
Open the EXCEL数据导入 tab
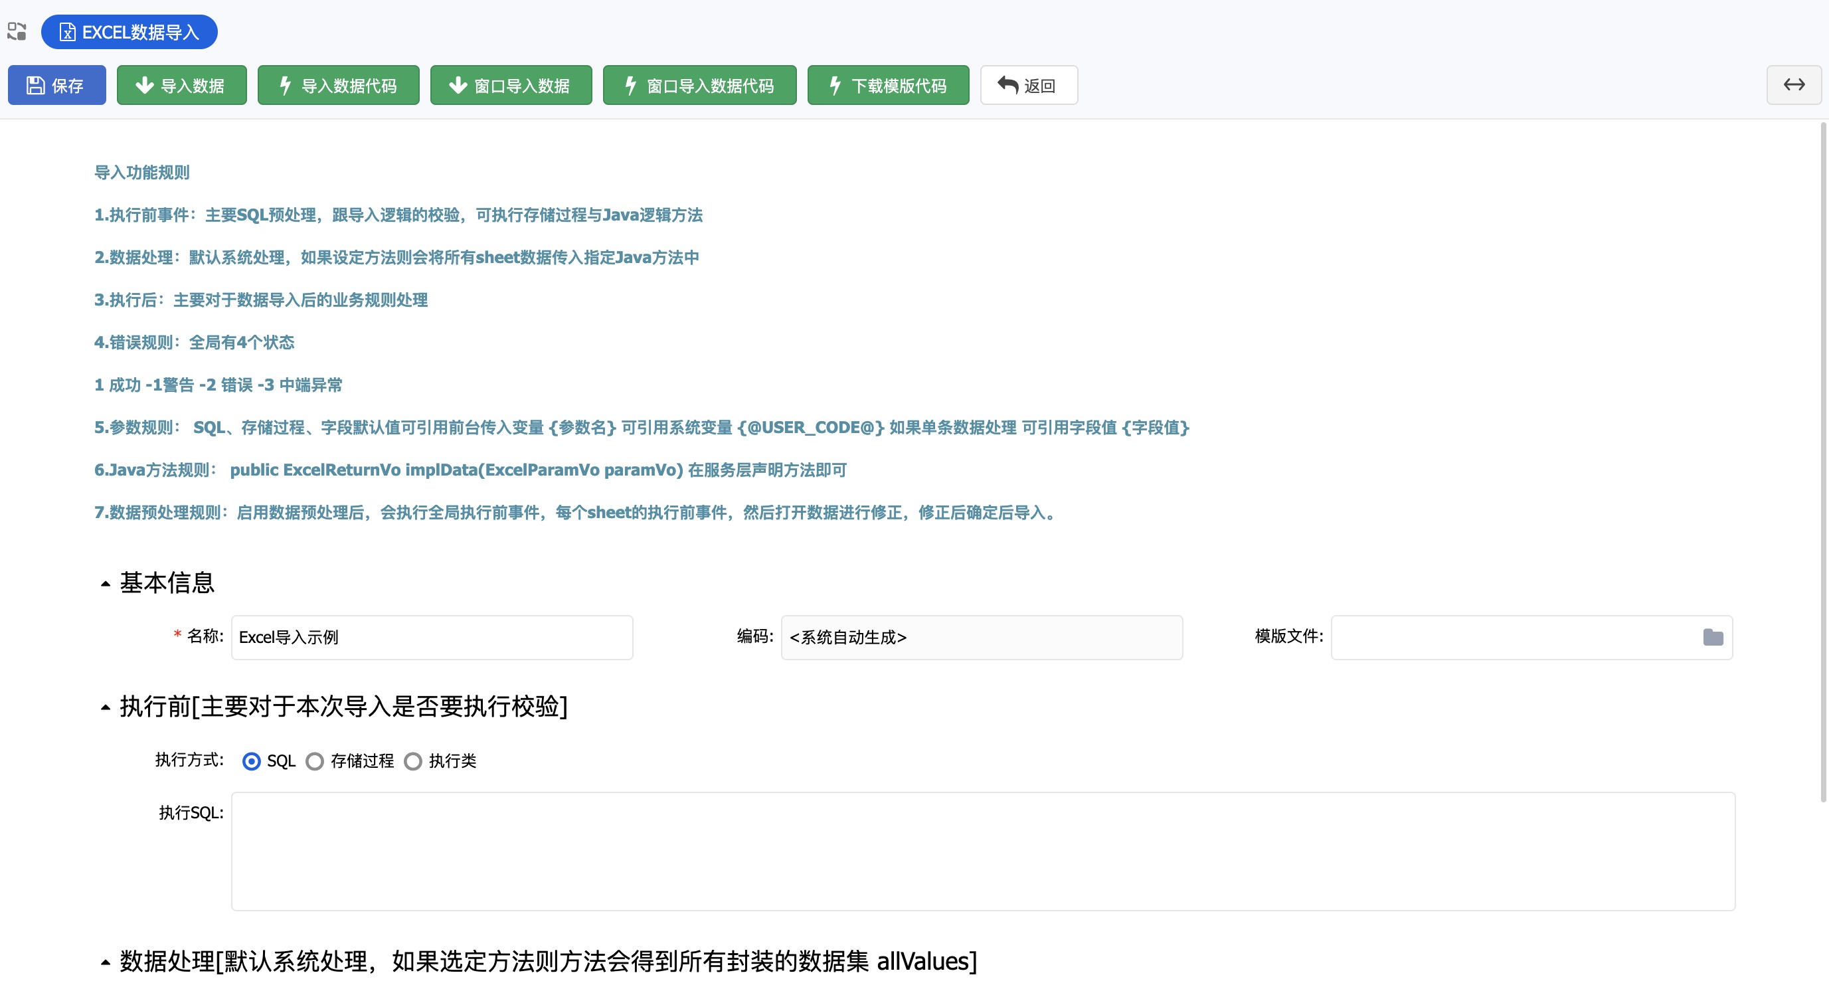pyautogui.click(x=130, y=32)
